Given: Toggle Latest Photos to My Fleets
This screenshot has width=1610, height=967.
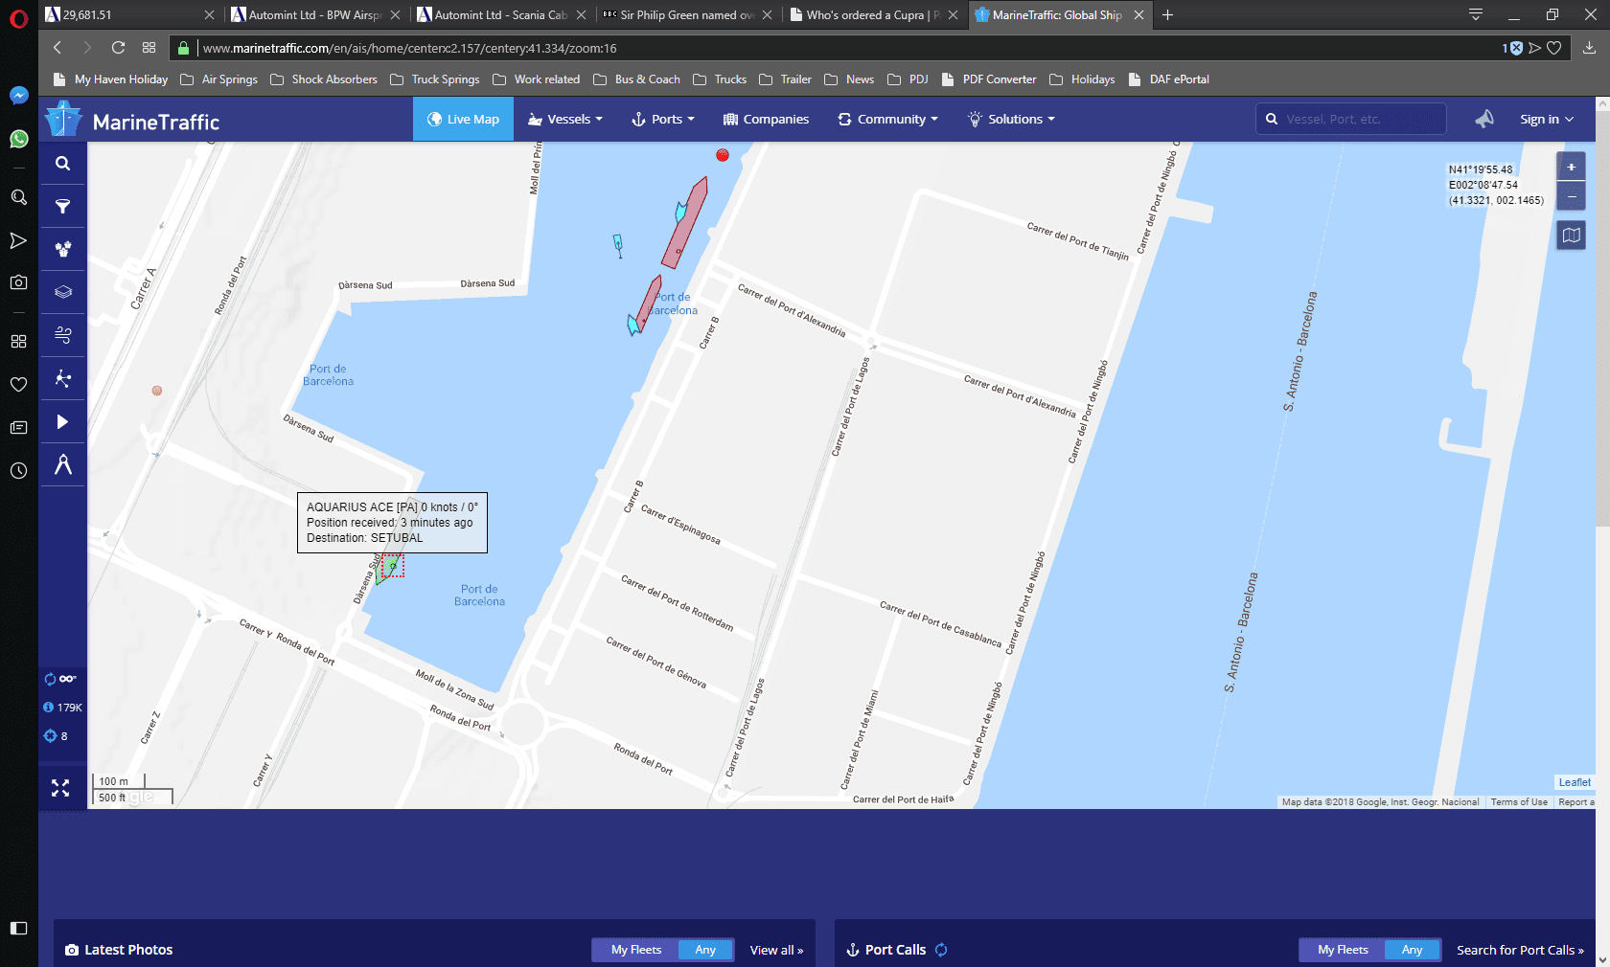Looking at the screenshot, I should [635, 950].
